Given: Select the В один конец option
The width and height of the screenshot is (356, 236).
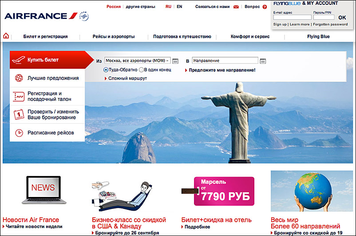Looking at the screenshot, I should pyautogui.click(x=141, y=70).
